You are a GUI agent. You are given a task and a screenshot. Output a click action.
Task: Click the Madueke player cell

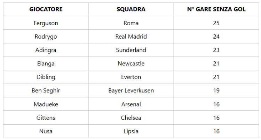[46, 104]
